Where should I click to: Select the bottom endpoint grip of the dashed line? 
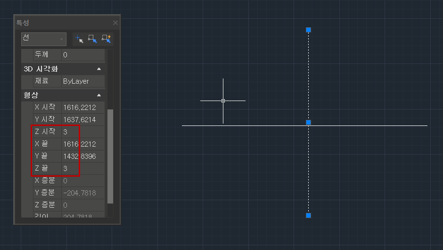pos(309,215)
